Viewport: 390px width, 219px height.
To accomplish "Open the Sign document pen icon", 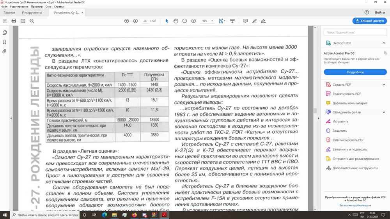I will pyautogui.click(x=263, y=21).
